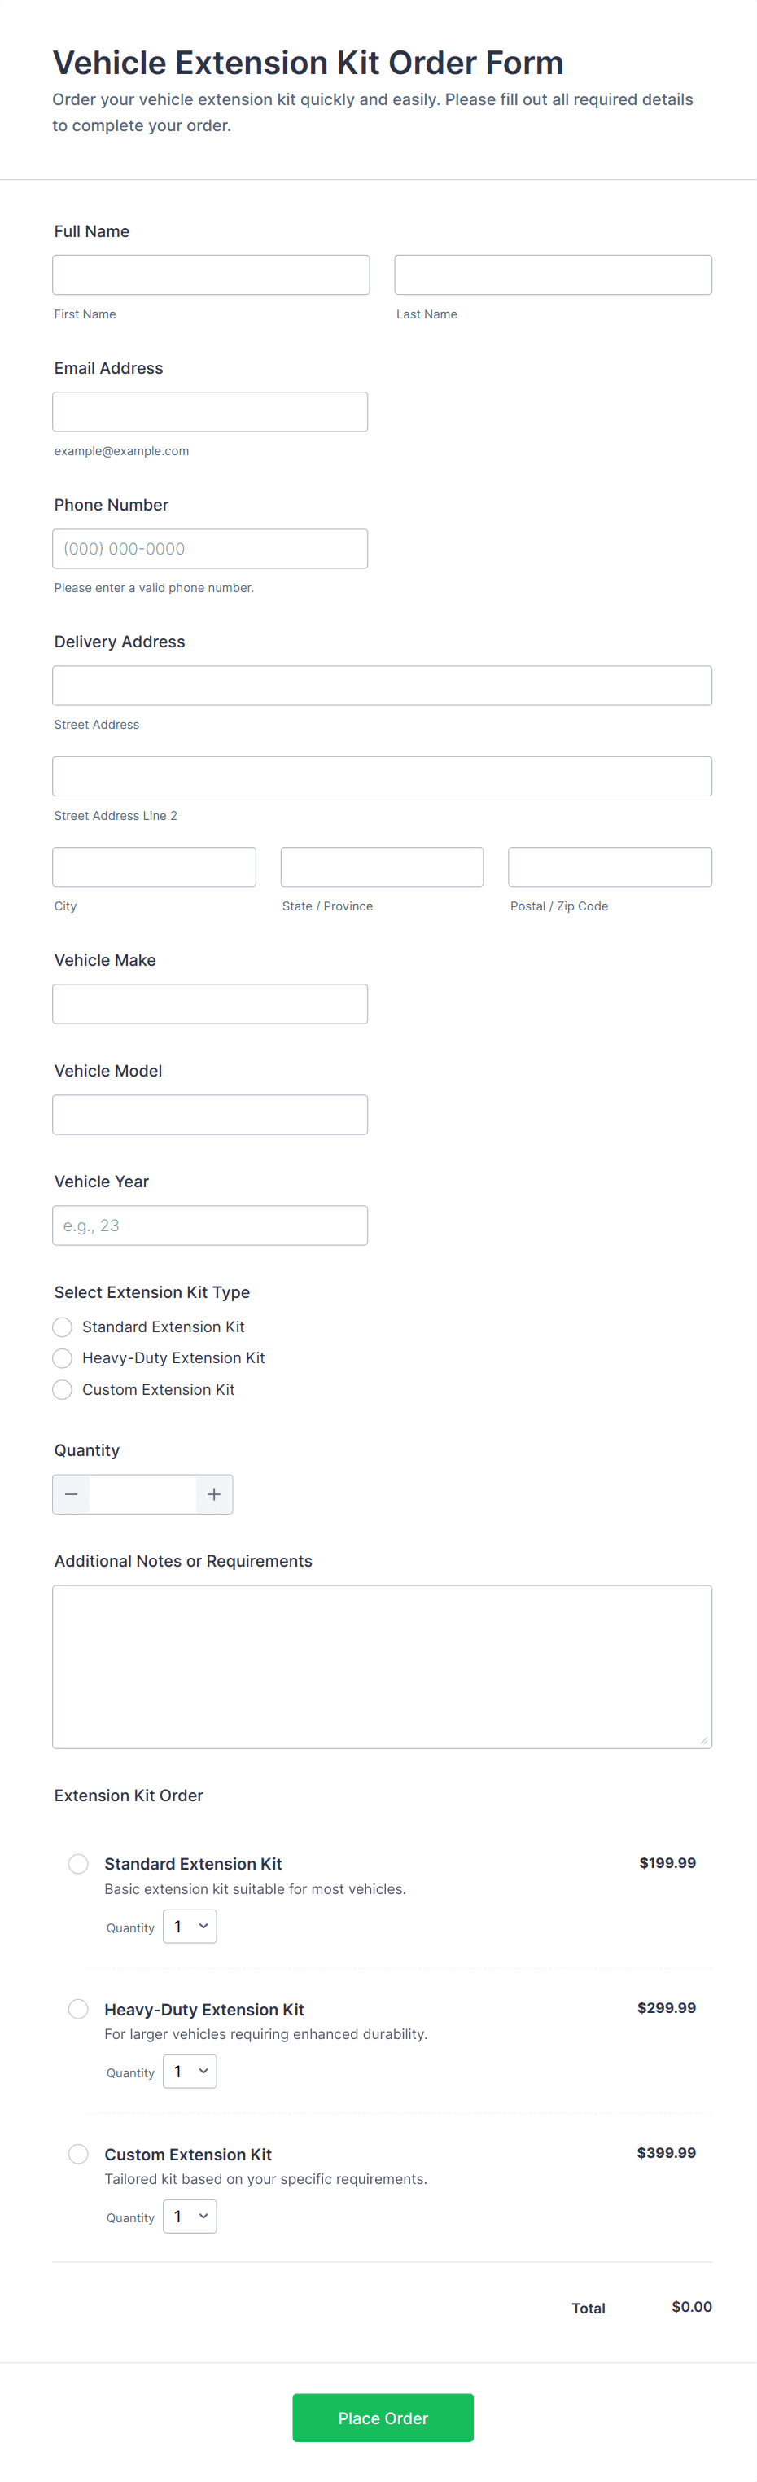The height and width of the screenshot is (2482, 757).
Task: Click the Additional Notes text area
Action: (383, 1667)
